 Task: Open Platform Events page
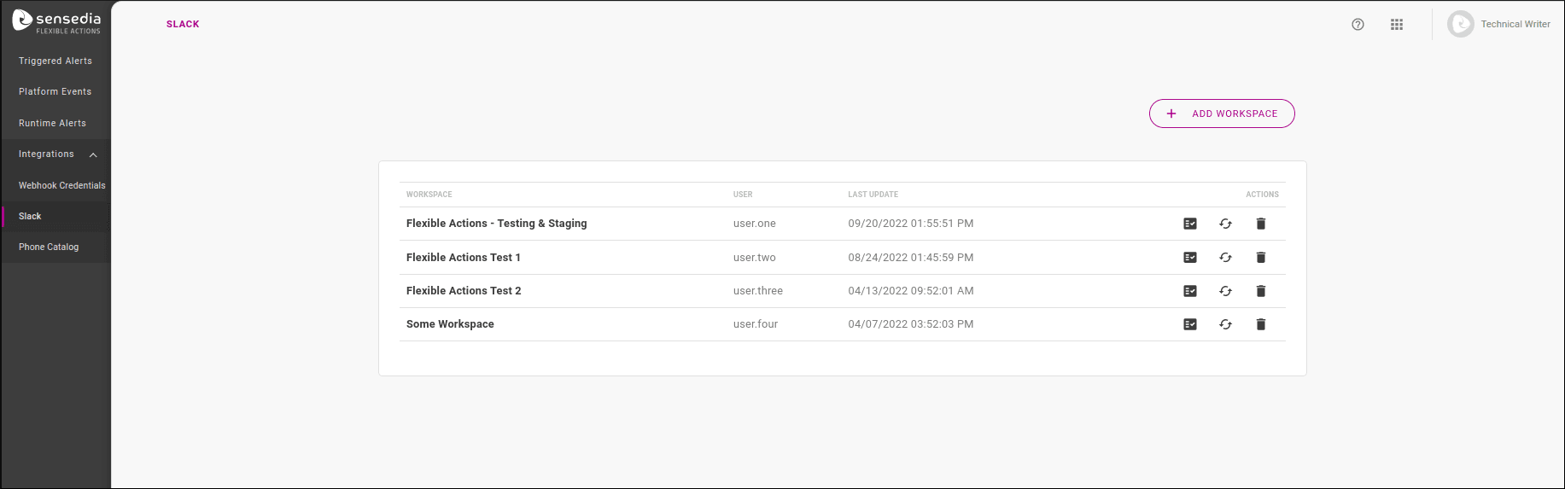pyautogui.click(x=55, y=91)
